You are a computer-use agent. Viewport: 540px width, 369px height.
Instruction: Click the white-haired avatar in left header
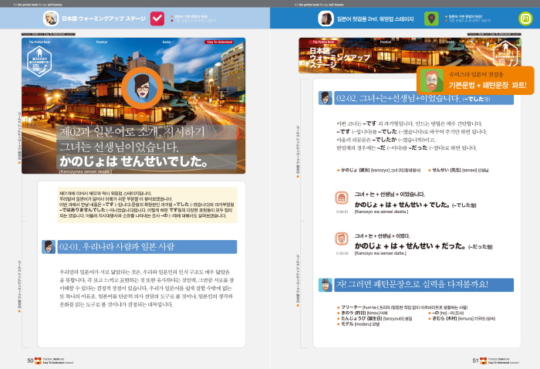pos(50,18)
